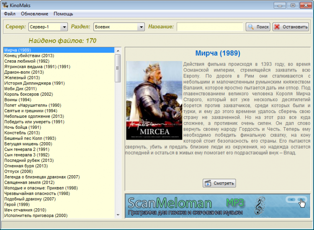The image size is (314, 230).
Task: Click the ScanMeloman MP3 banner
Action: [x=217, y=206]
